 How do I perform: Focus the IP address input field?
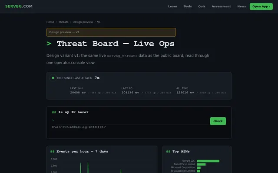point(132,121)
